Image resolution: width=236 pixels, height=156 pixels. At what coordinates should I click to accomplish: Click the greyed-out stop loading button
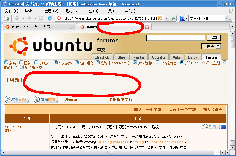pyautogui.click(x=41, y=18)
